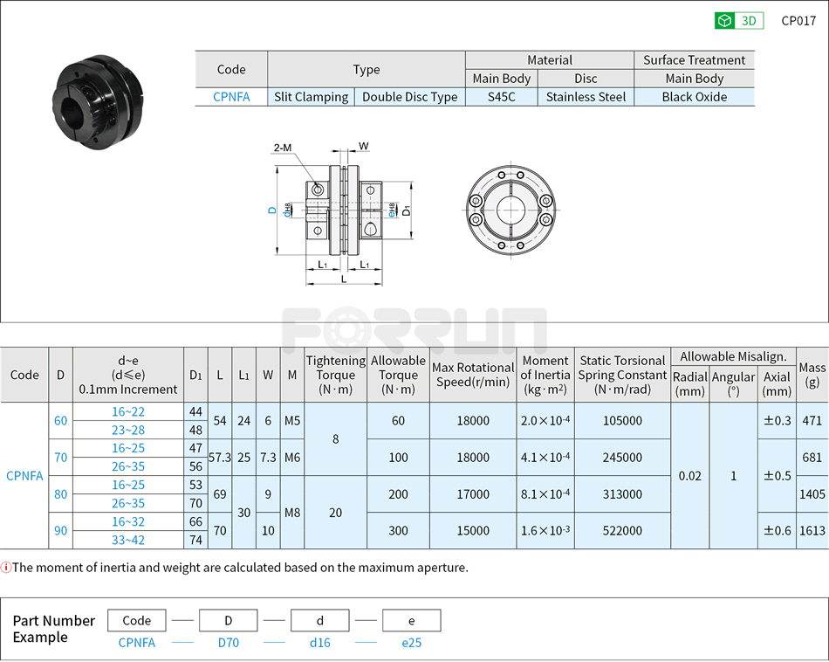Select the coupling product photo thumbnail
Screen dimensions: 829x662
coord(99,102)
